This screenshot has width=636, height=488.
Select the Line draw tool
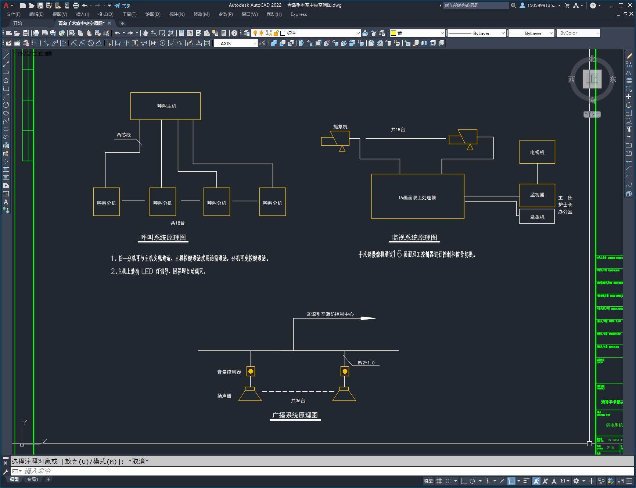(x=6, y=57)
